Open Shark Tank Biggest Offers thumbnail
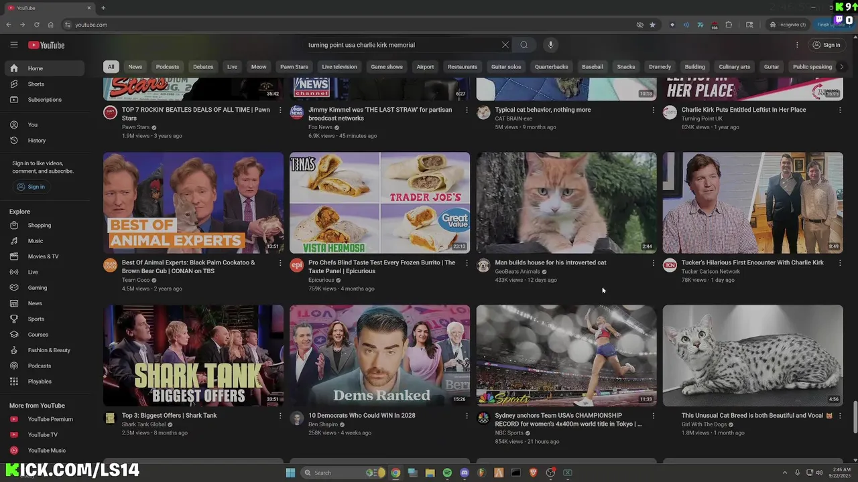Image resolution: width=858 pixels, height=482 pixels. (193, 355)
